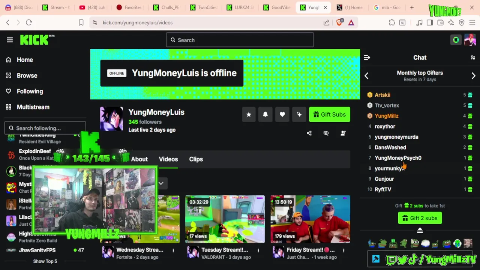Click the sparkle icon next to Gift Subs

pyautogui.click(x=299, y=114)
